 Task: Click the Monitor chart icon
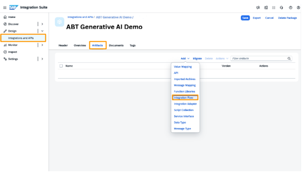(x=5, y=45)
